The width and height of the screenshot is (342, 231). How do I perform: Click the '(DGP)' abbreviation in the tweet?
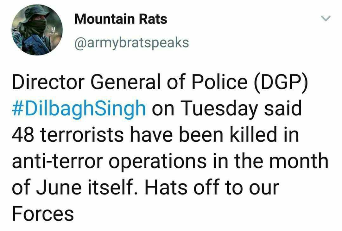coord(281,82)
